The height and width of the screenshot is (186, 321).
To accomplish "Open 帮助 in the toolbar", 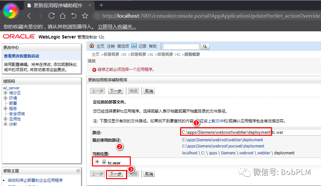I will pyautogui.click(x=153, y=46).
